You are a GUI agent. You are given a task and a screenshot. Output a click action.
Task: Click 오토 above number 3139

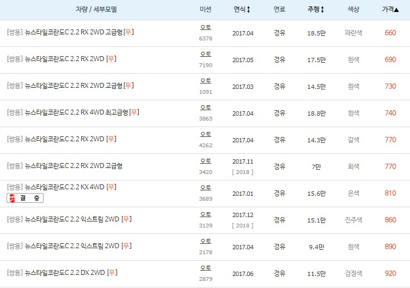(205, 214)
